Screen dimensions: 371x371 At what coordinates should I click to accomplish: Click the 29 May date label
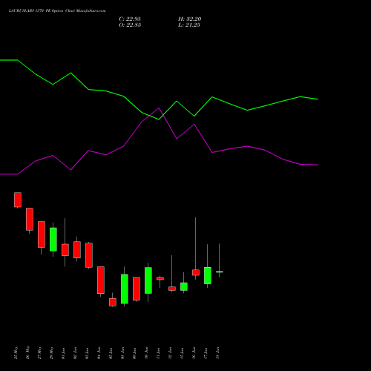(x=52, y=353)
